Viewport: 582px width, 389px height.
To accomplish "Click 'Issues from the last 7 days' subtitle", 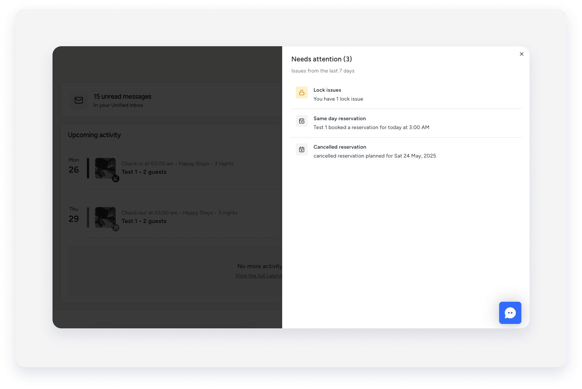I will (323, 71).
